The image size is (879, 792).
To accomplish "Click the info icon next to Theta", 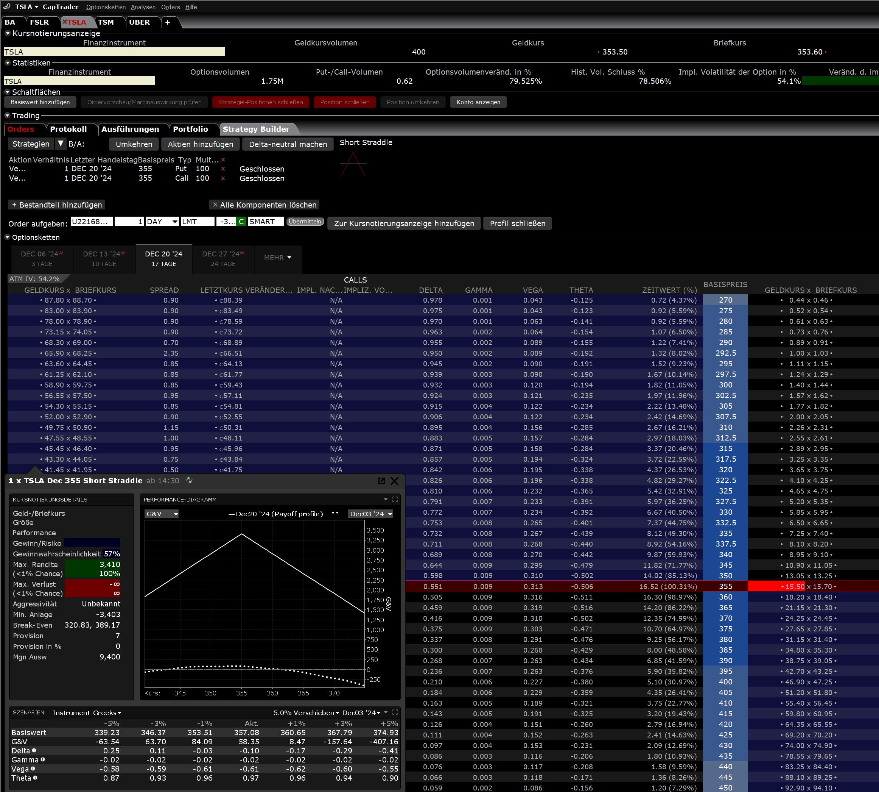I will (x=35, y=778).
